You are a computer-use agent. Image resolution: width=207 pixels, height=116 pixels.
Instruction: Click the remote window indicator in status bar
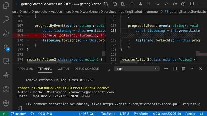click(4, 114)
